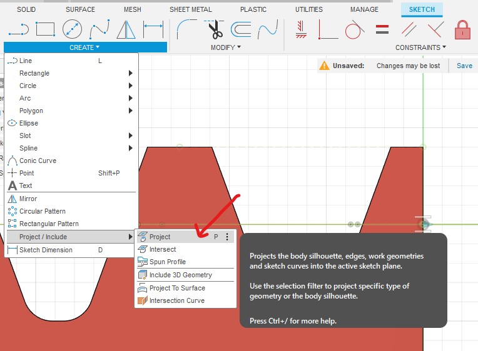
Task: Expand the CREATE dropdown panel
Action: [85, 47]
